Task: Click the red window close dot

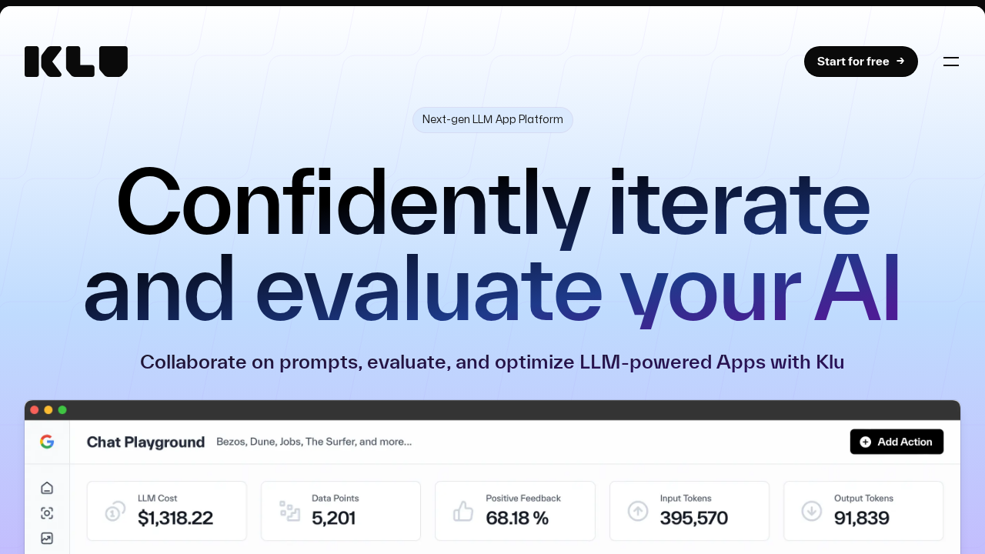Action: [x=35, y=410]
